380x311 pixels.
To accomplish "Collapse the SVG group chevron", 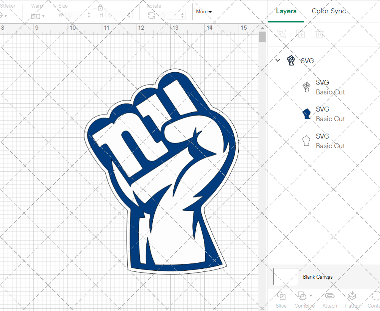I will tap(278, 60).
